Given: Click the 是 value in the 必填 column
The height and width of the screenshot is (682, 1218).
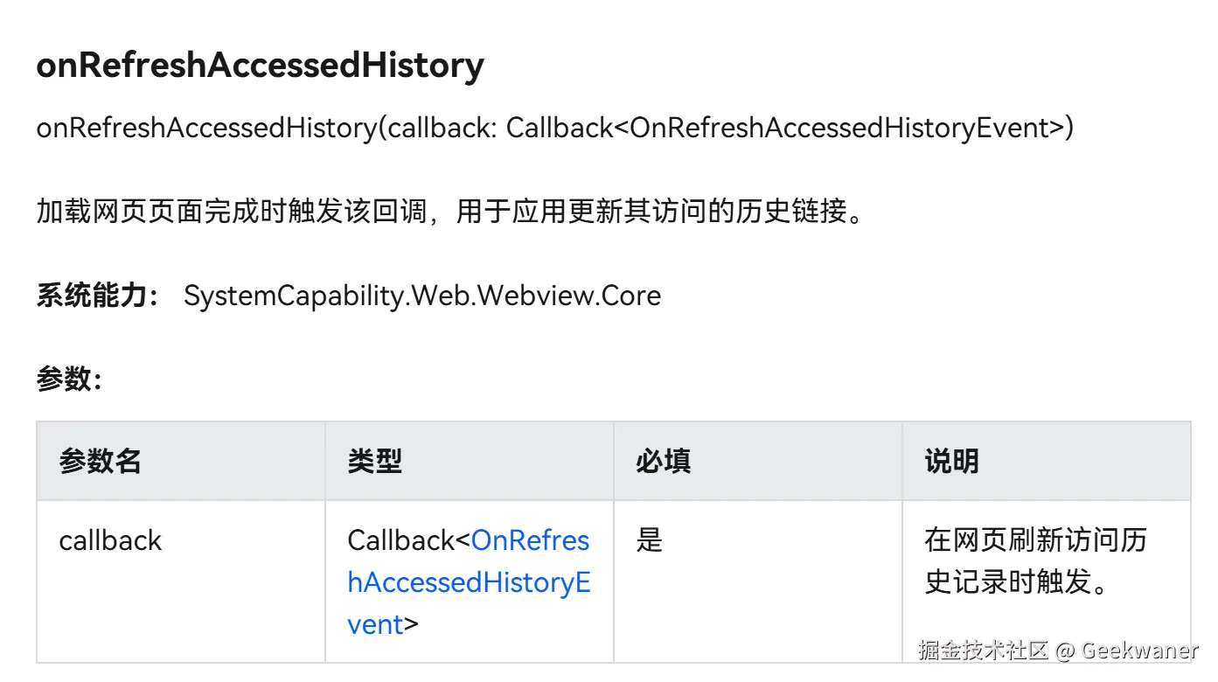Looking at the screenshot, I should 650,540.
